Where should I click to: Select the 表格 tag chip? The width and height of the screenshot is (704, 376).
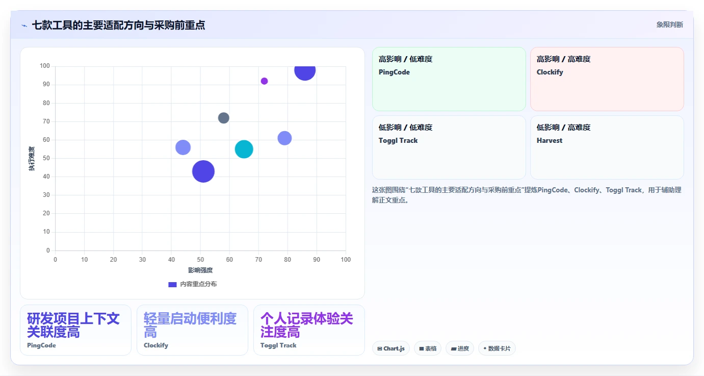coord(428,348)
